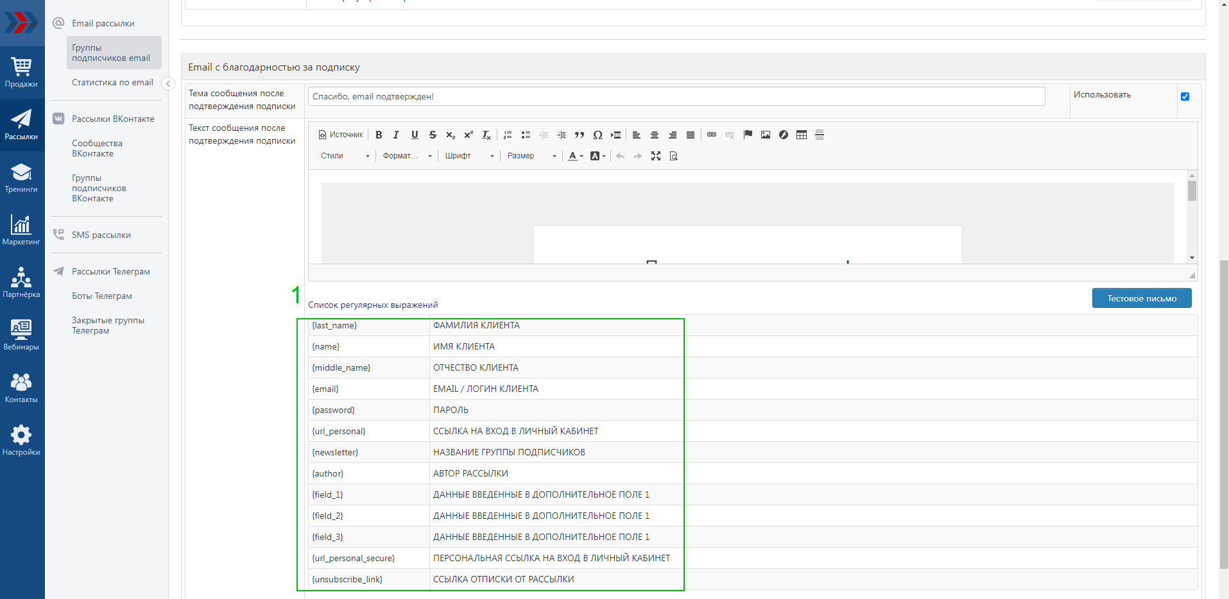Go to 'SMS рассылки' menu item
Image resolution: width=1229 pixels, height=599 pixels.
coord(101,235)
